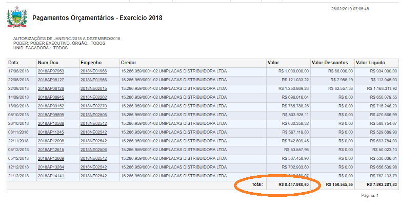Click the state coat of arms logo
419x205 pixels.
(x=17, y=16)
